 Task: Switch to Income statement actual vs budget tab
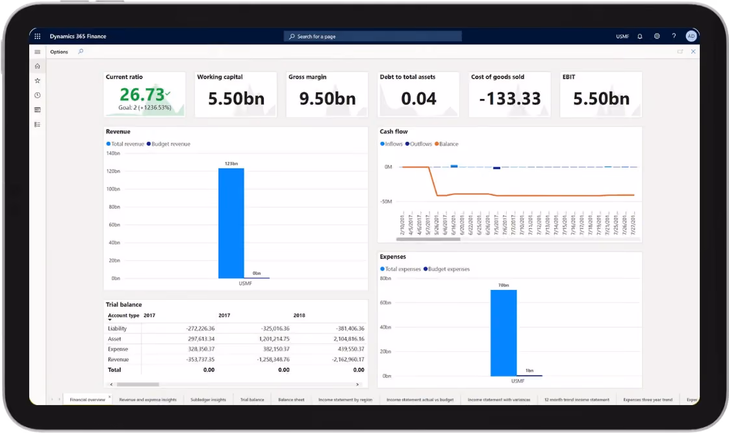[x=420, y=399]
